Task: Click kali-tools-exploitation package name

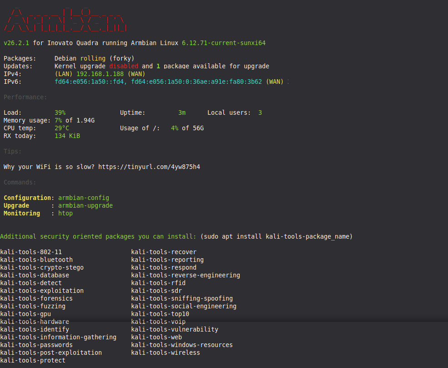Action: click(x=42, y=291)
